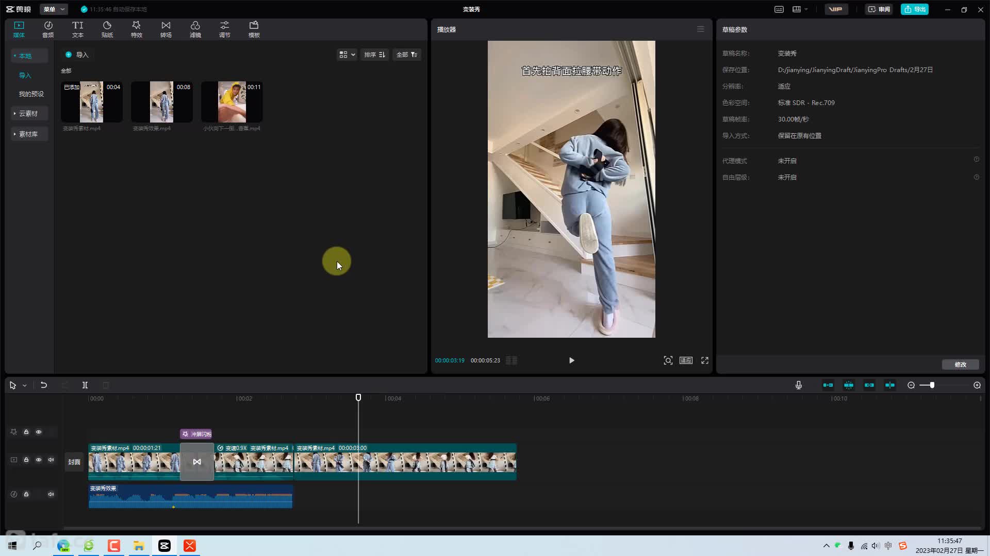The width and height of the screenshot is (990, 556).
Task: Open the keyboard shortcuts icon
Action: (x=779, y=9)
